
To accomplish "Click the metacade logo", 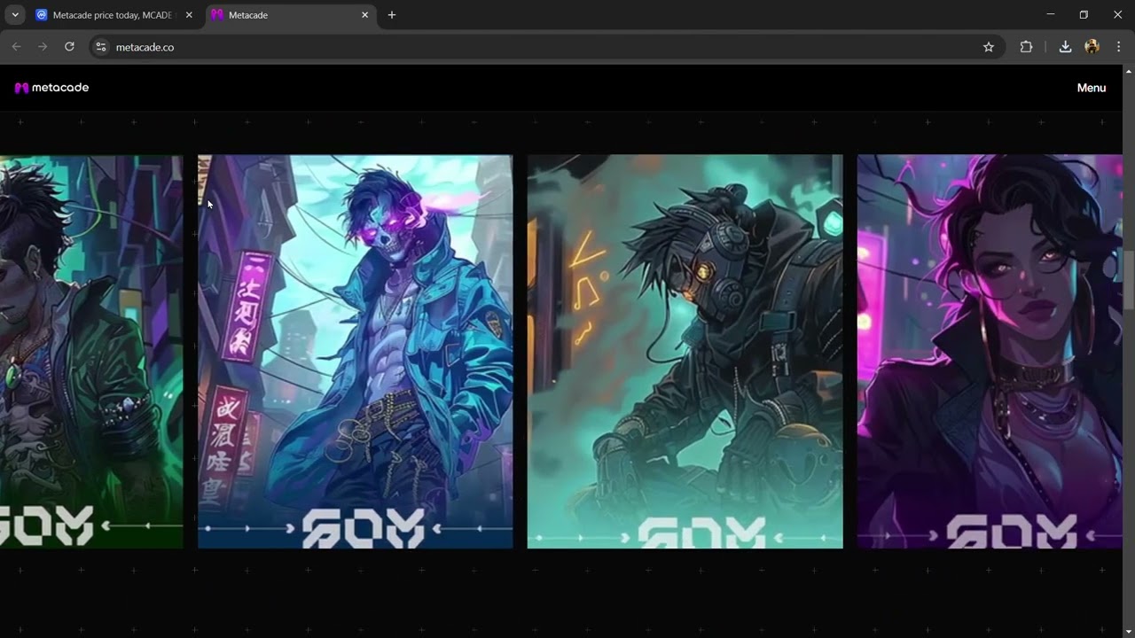I will (51, 88).
